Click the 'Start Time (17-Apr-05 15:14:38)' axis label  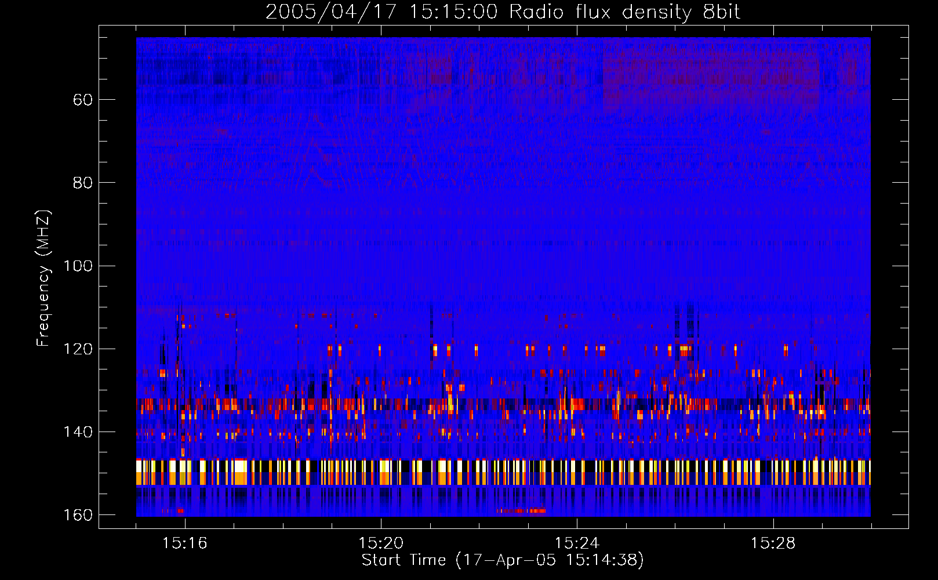(x=503, y=560)
